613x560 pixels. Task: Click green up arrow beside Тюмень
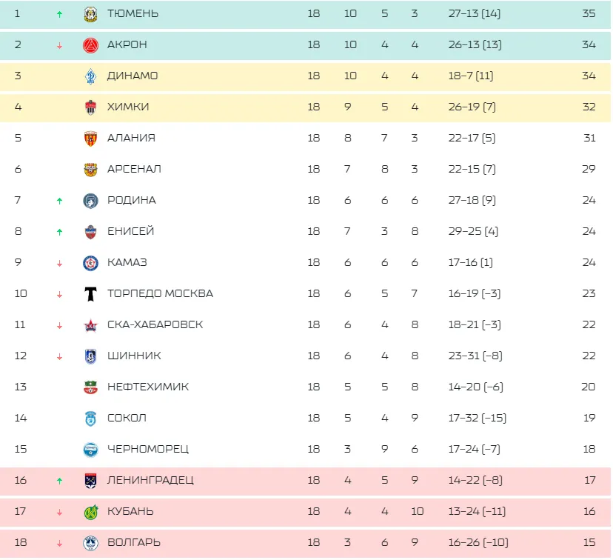pyautogui.click(x=59, y=15)
